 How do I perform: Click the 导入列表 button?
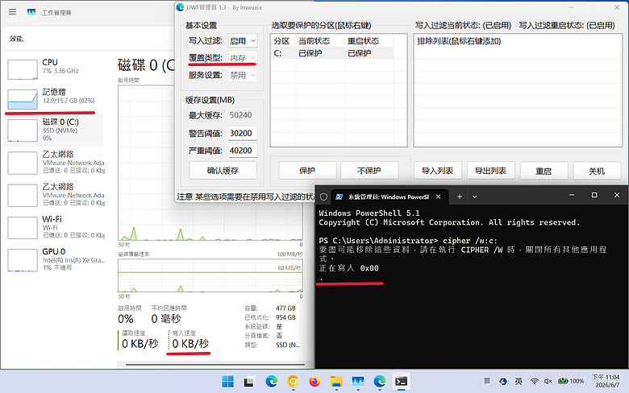click(x=438, y=171)
